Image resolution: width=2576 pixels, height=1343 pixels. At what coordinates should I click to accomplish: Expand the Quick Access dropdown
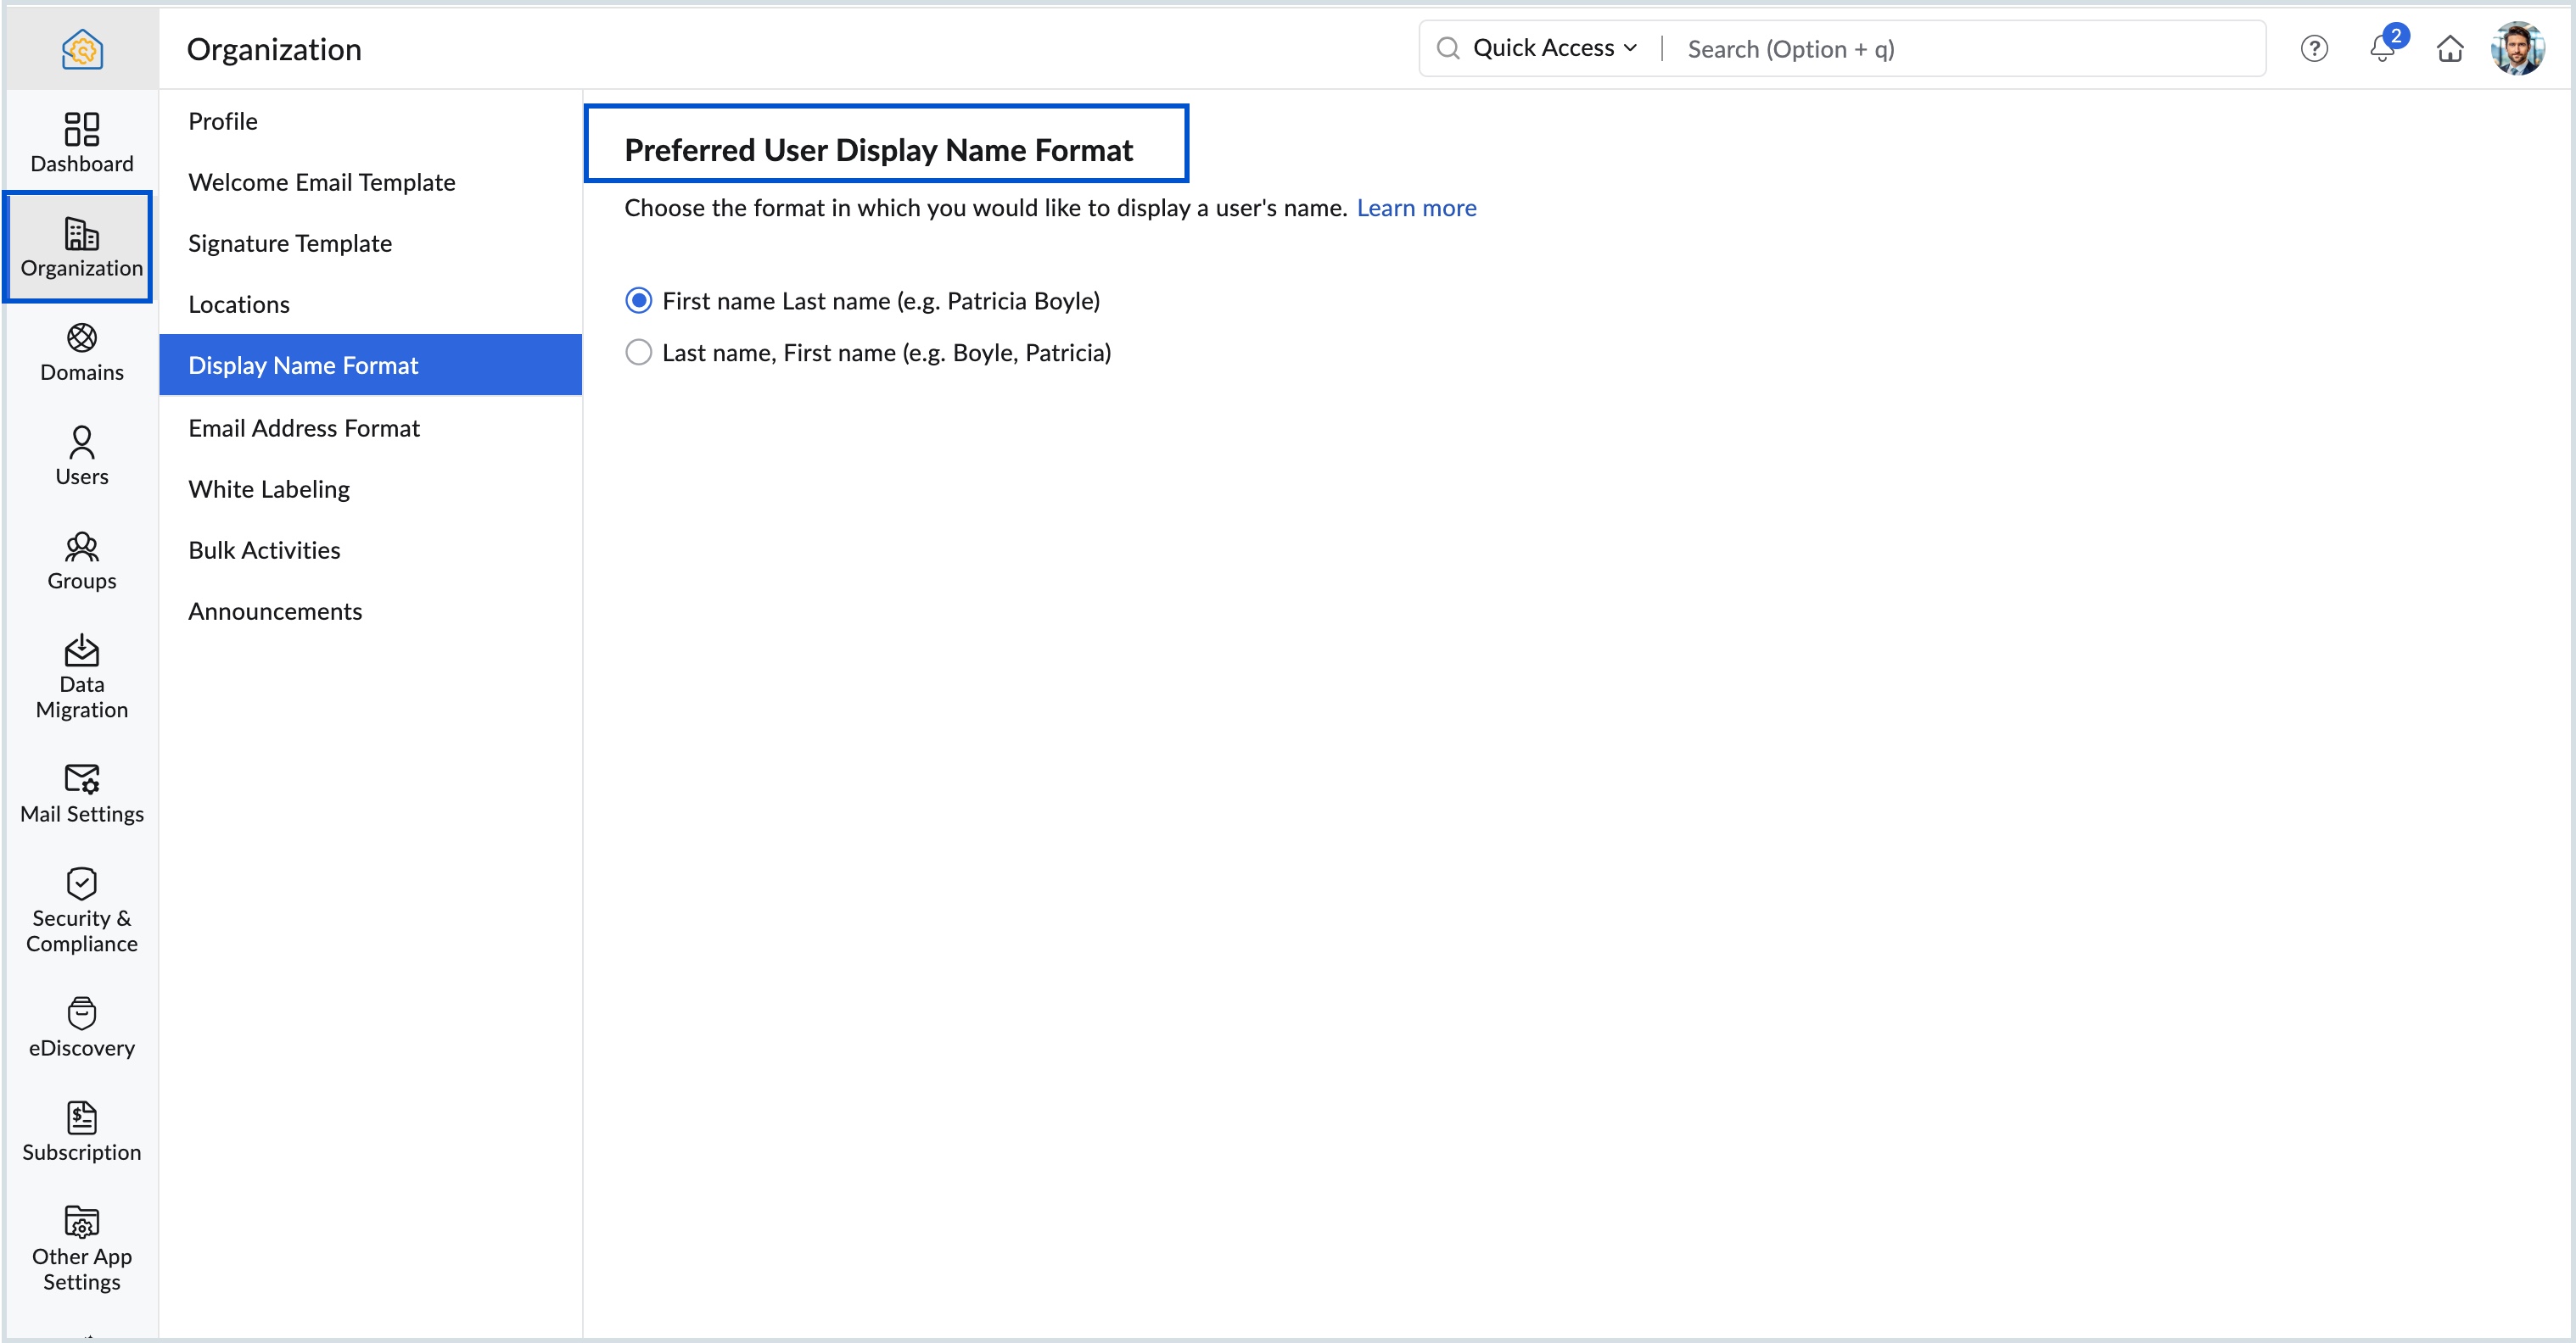click(1554, 48)
